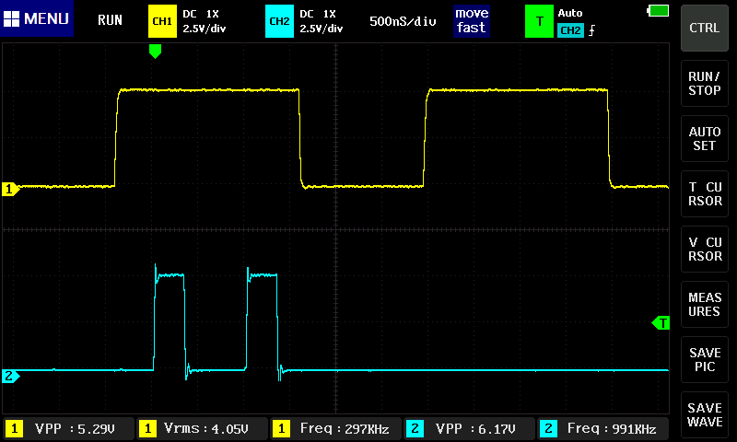
Task: Toggle the RUN status indicator
Action: 110,20
